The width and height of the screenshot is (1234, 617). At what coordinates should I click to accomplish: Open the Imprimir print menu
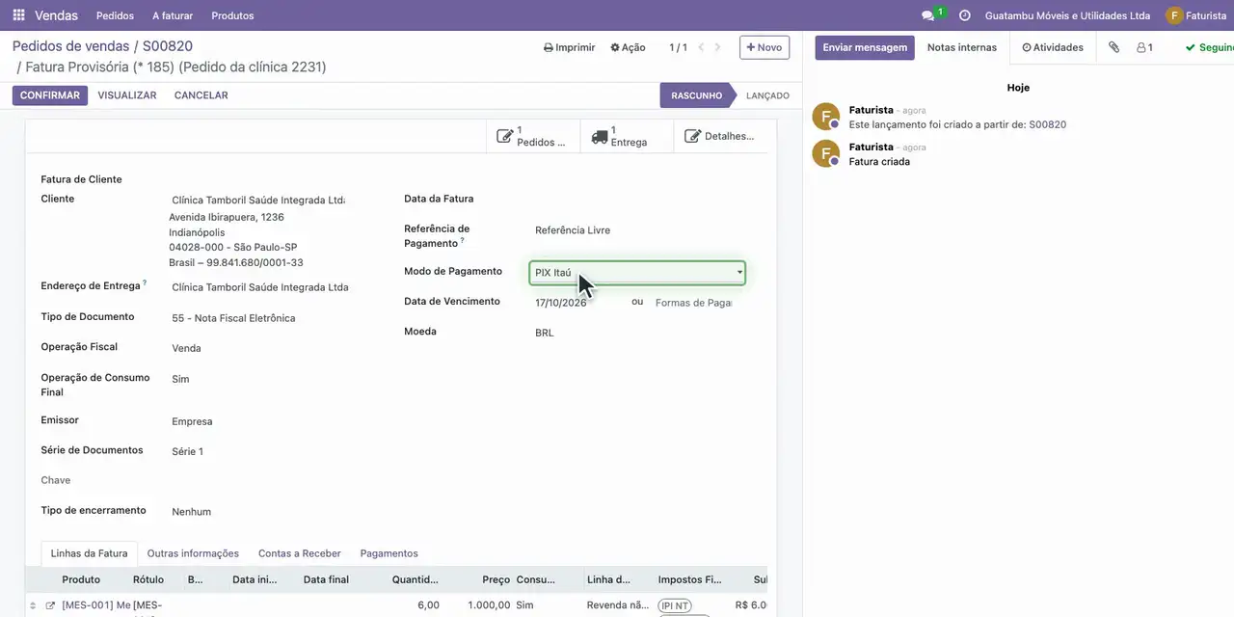pos(570,47)
